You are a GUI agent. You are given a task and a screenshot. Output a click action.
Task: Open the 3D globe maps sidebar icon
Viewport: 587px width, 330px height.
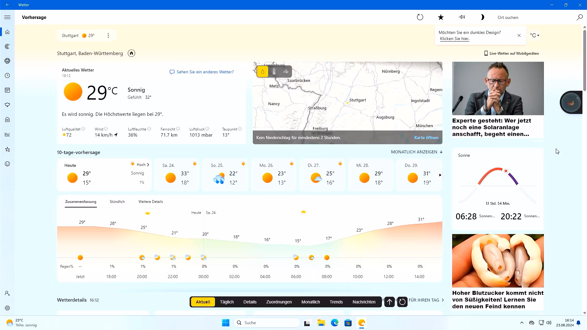pos(7,61)
